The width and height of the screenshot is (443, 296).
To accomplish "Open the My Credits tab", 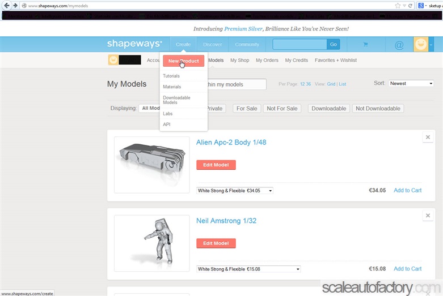I will click(296, 60).
